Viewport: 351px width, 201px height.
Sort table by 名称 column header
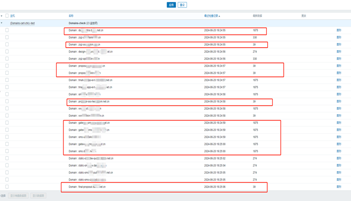[x=71, y=16]
